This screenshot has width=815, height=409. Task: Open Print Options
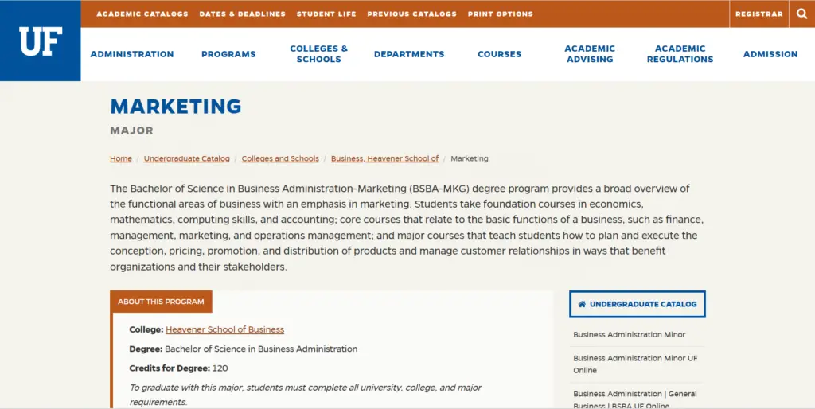click(x=500, y=14)
